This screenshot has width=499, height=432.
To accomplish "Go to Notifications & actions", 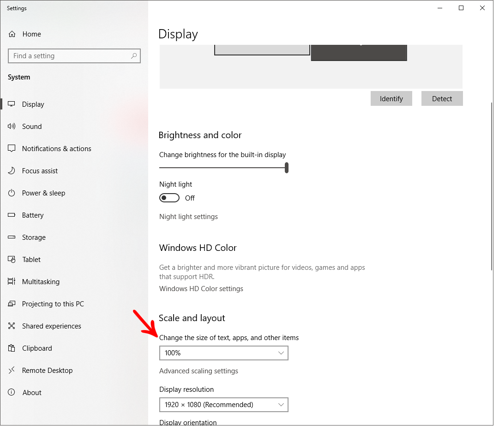I will click(57, 149).
